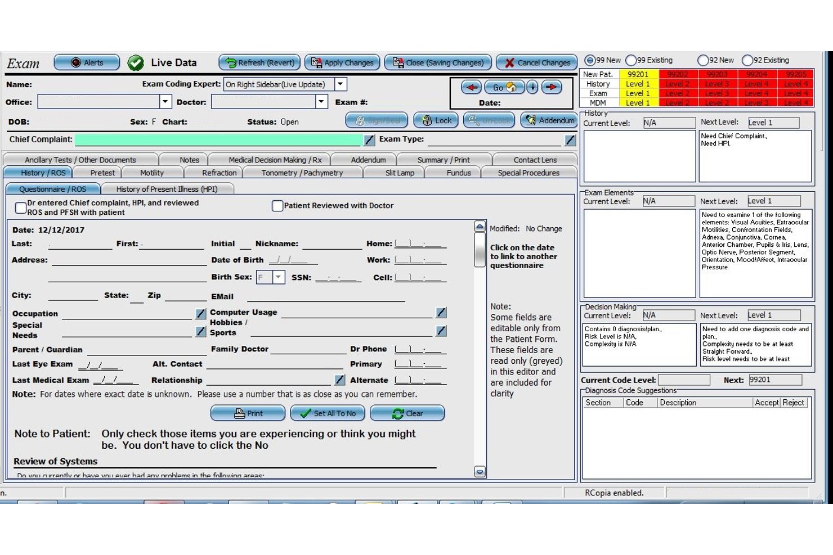This screenshot has height=555, width=833.
Task: Click the Date of Birth field
Action: click(293, 260)
